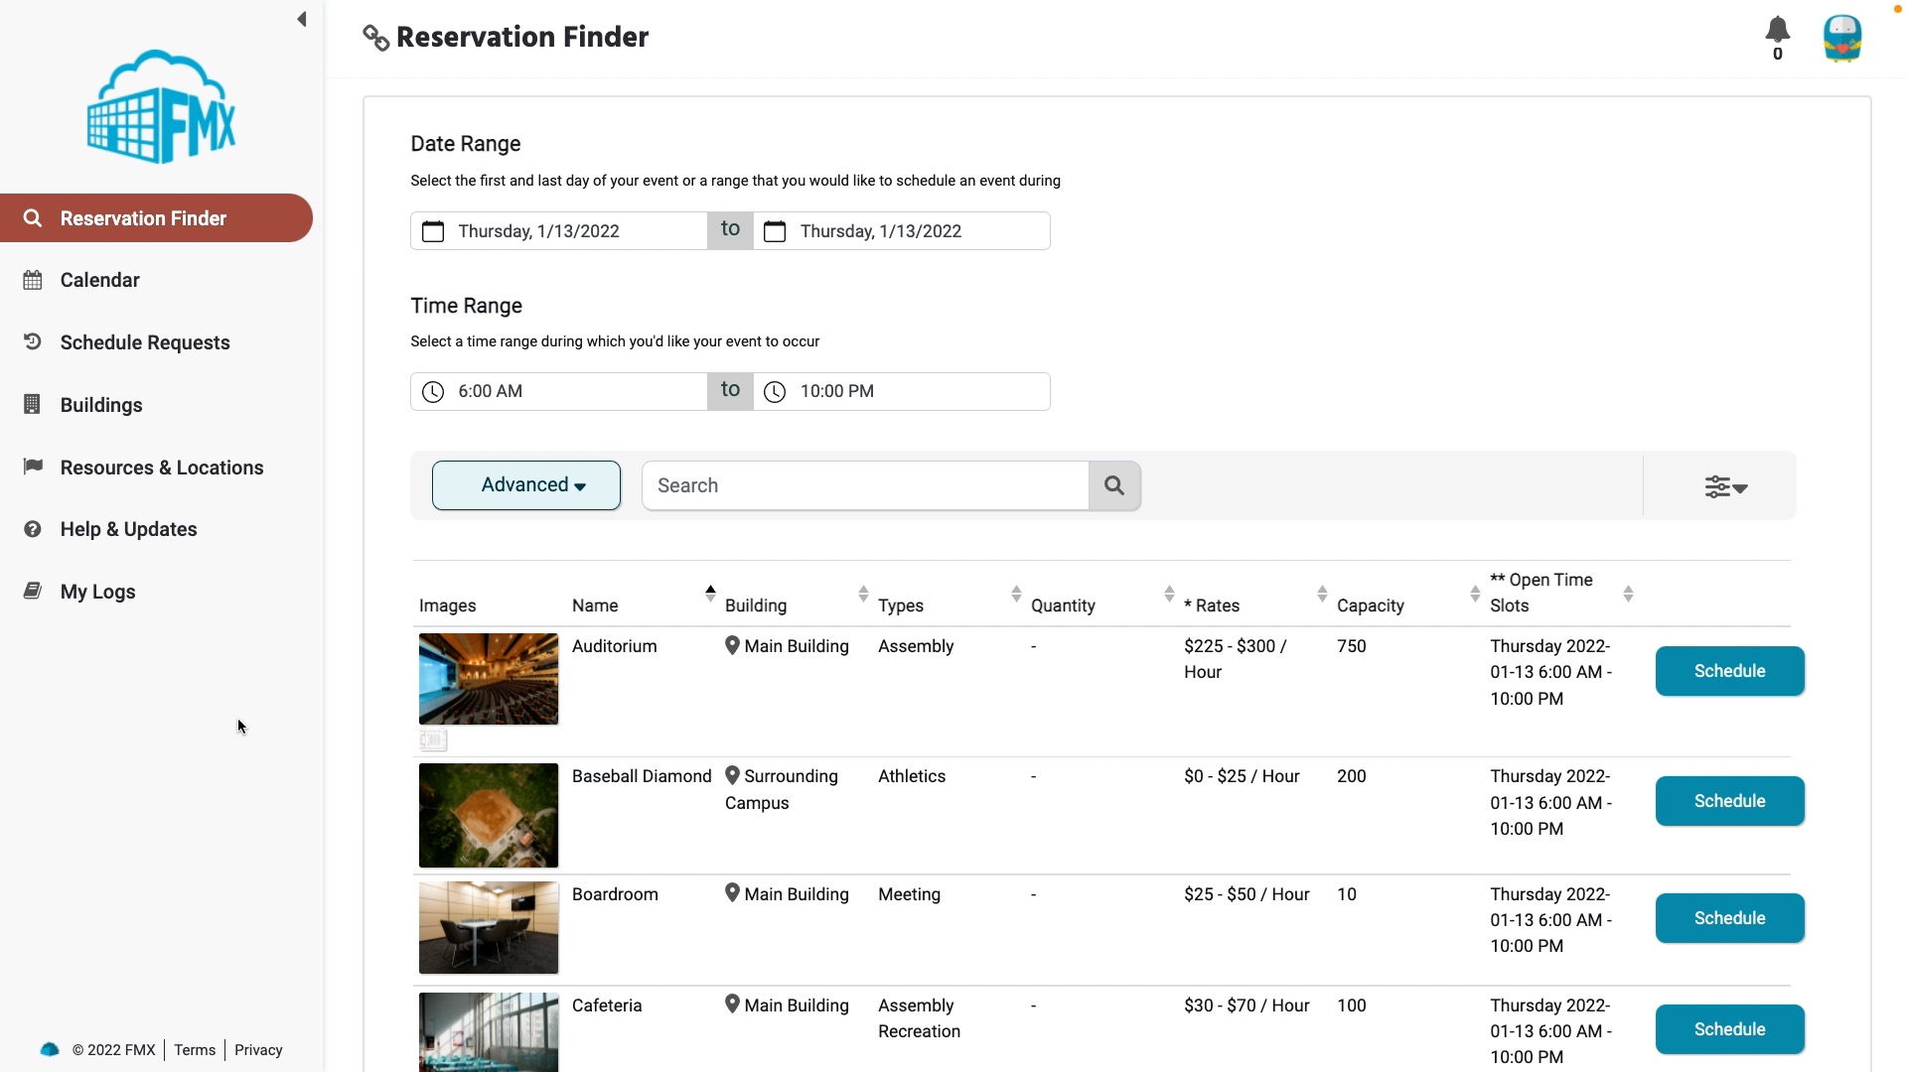Screen dimensions: 1907x1072
Task: Toggle sorting on the Rates column
Action: click(x=1170, y=594)
